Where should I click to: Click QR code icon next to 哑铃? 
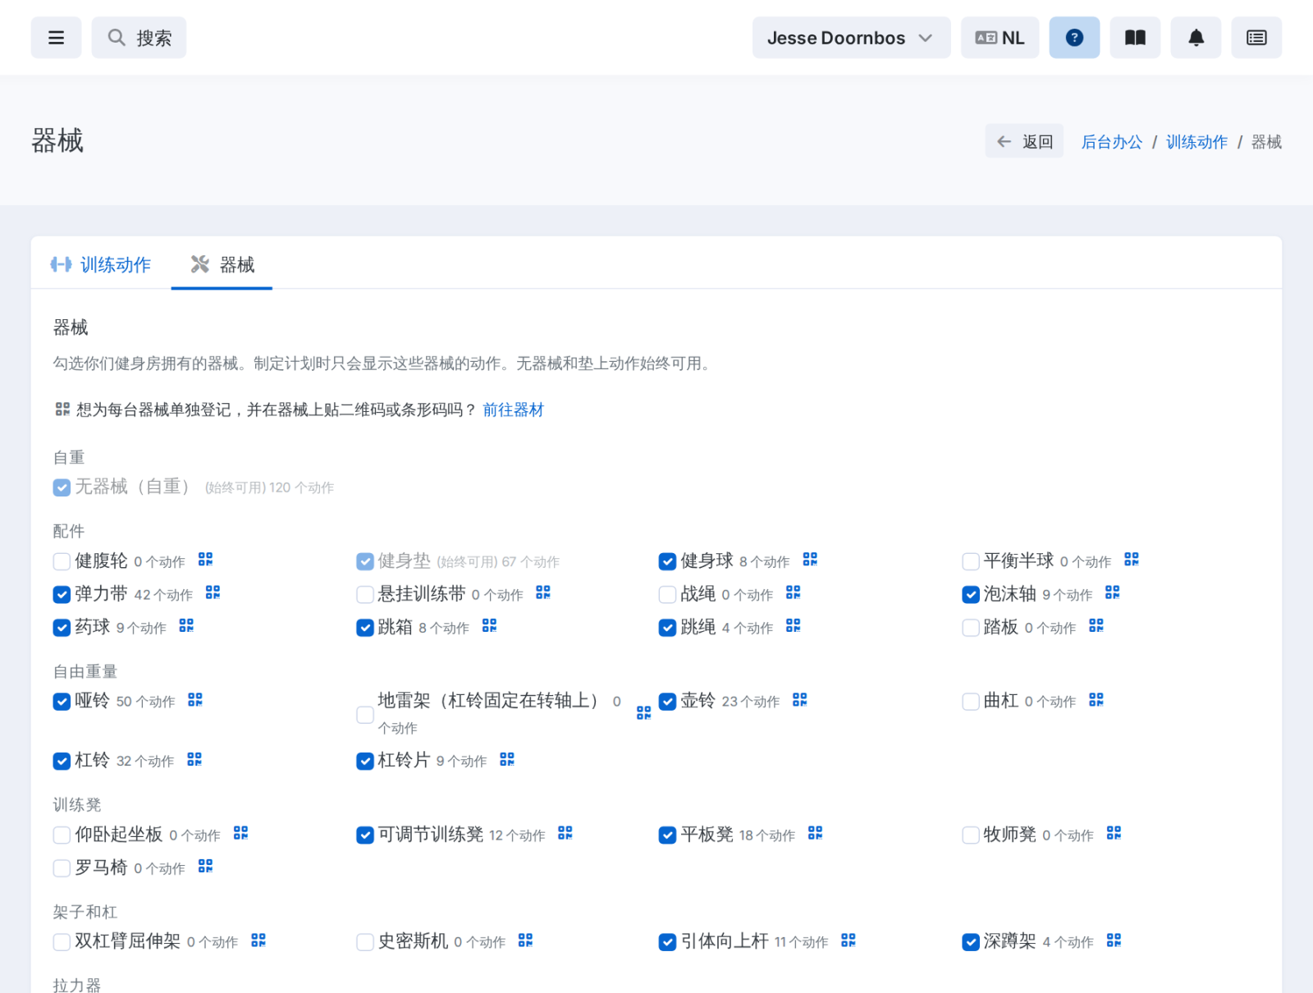195,700
